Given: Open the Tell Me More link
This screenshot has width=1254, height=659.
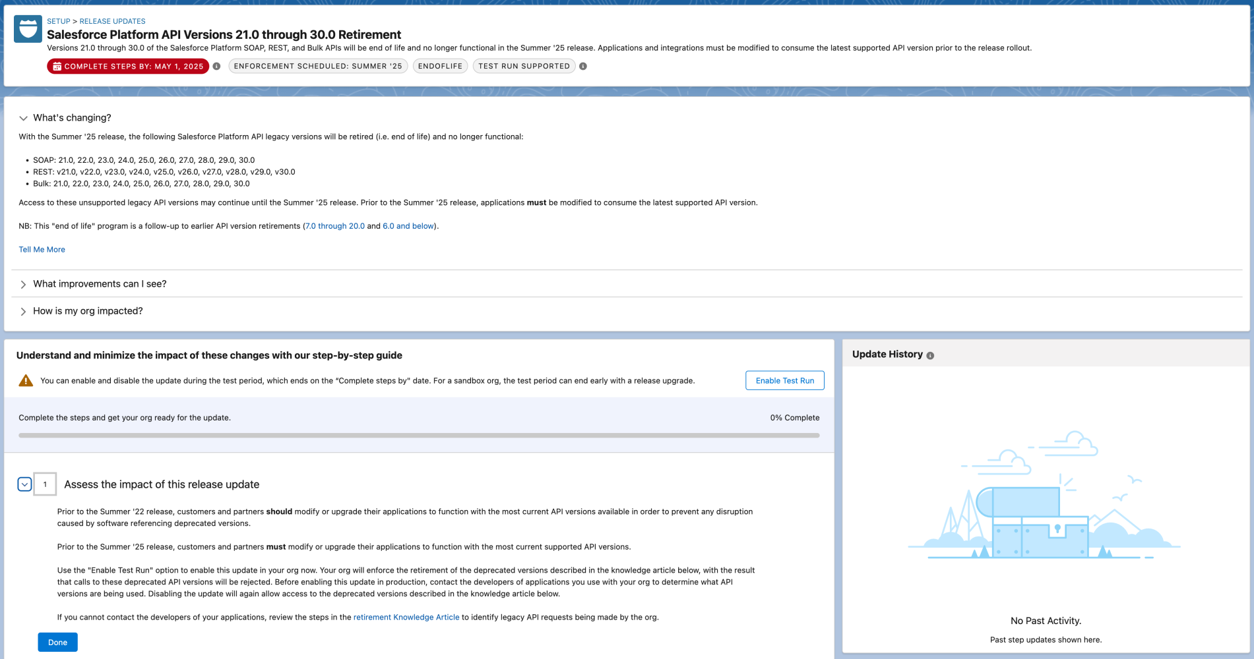Looking at the screenshot, I should point(42,249).
